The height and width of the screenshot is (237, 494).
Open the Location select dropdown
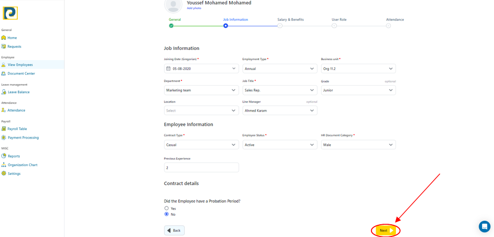pyautogui.click(x=201, y=111)
